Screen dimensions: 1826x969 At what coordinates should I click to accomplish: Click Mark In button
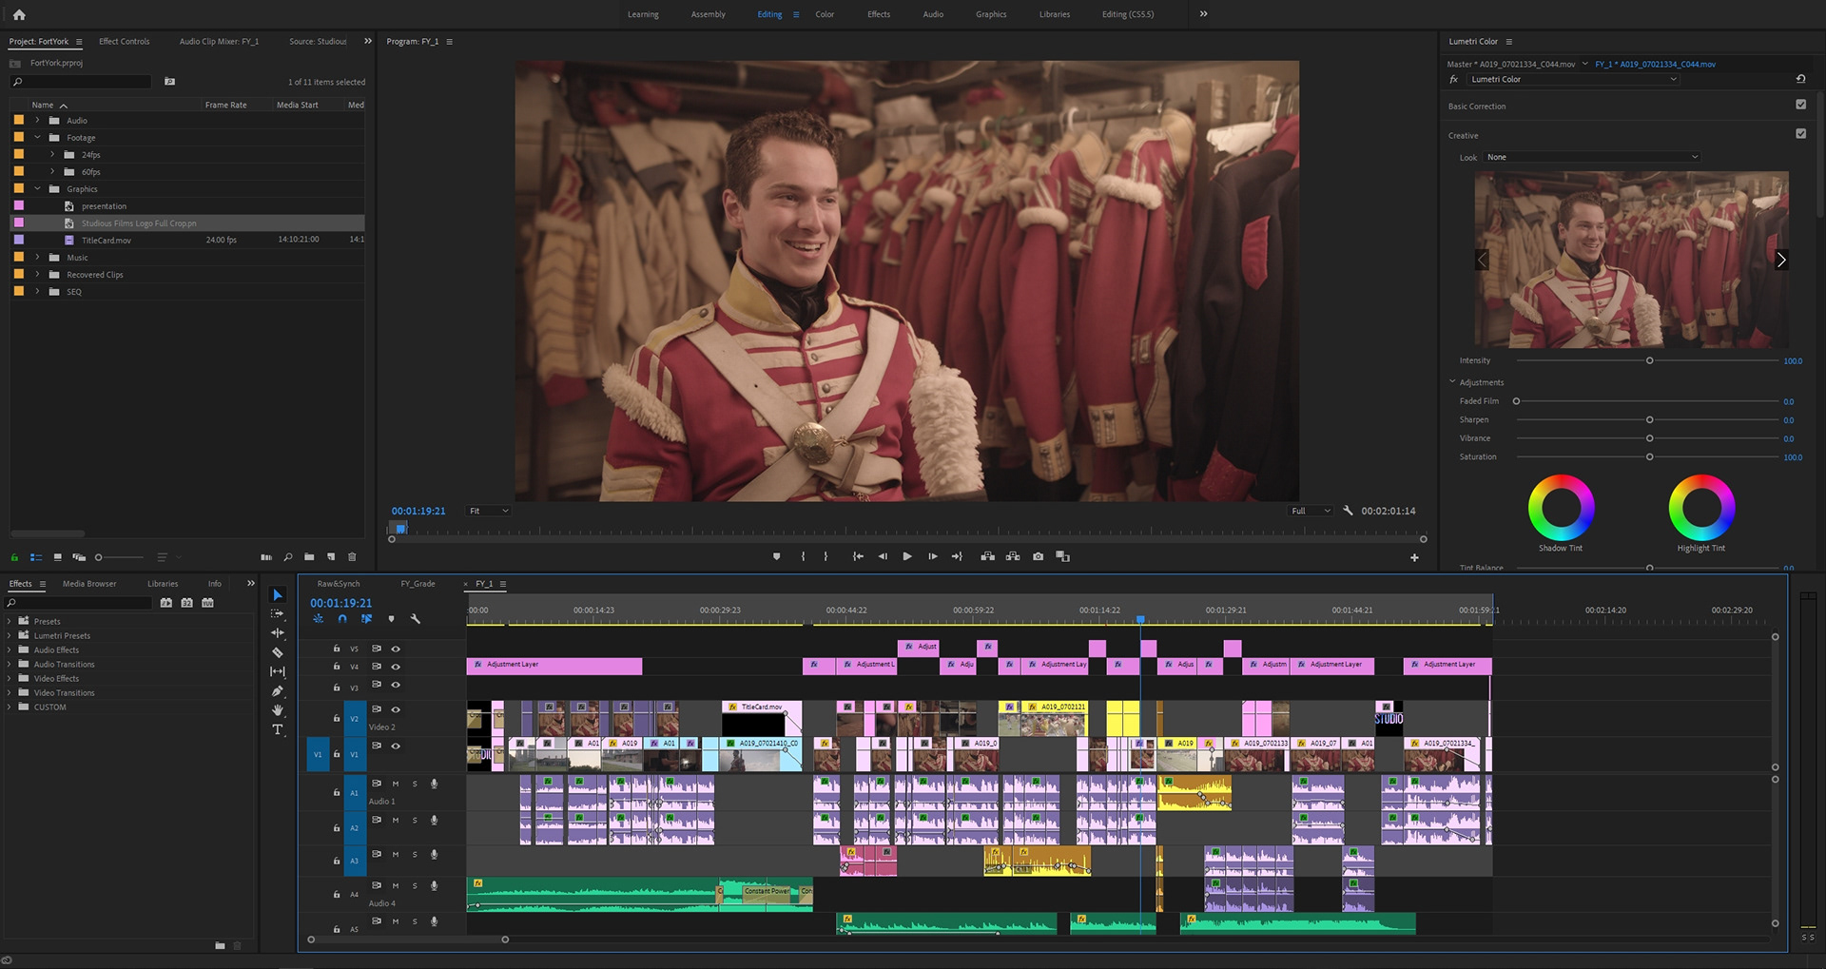coord(803,556)
